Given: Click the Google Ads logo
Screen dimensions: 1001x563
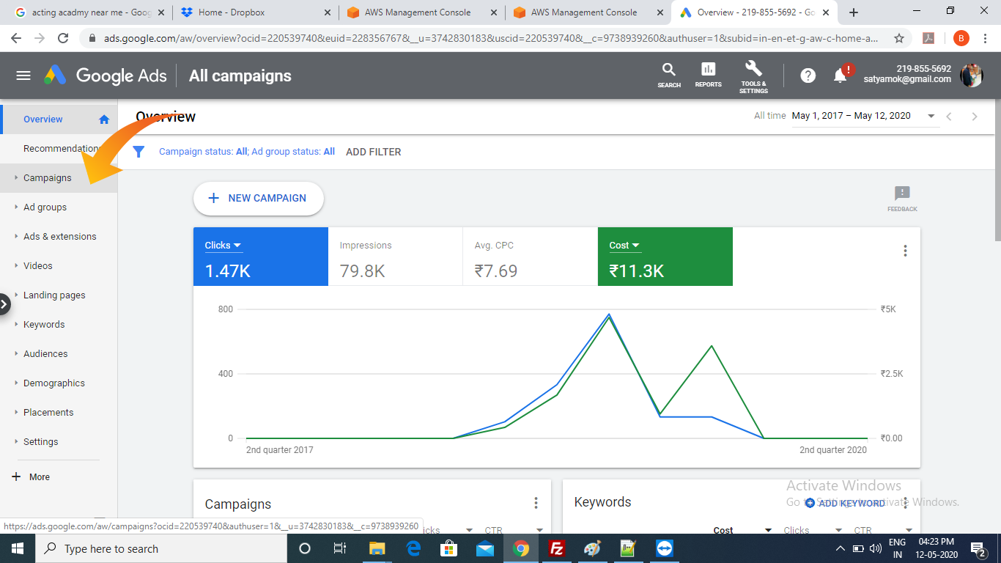Looking at the screenshot, I should coord(105,76).
